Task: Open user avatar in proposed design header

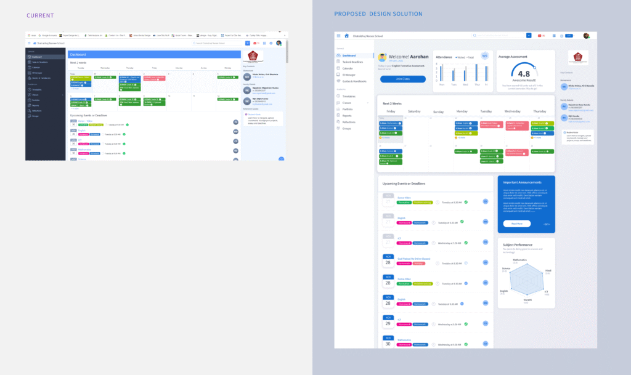Action: point(586,36)
